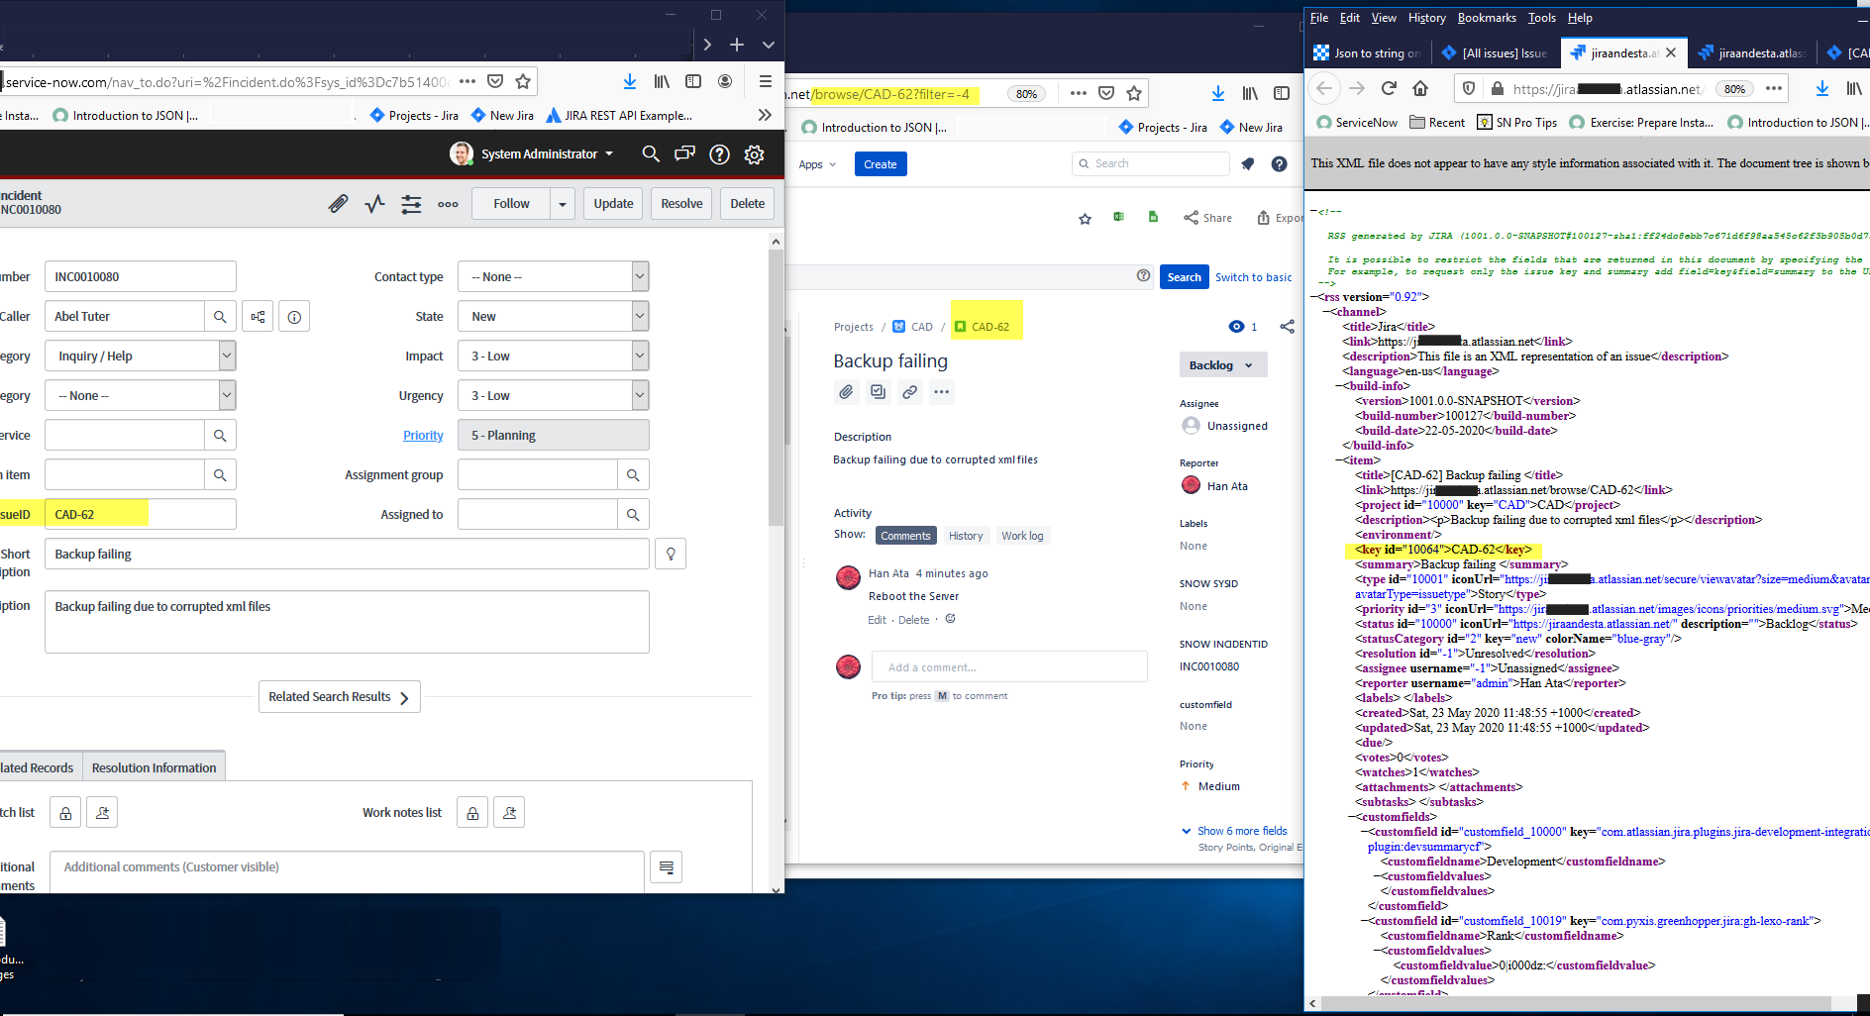This screenshot has height=1016, width=1870.
Task: Click the Update button on the incident
Action: 613,204
